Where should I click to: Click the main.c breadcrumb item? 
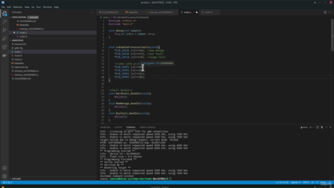[105, 17]
